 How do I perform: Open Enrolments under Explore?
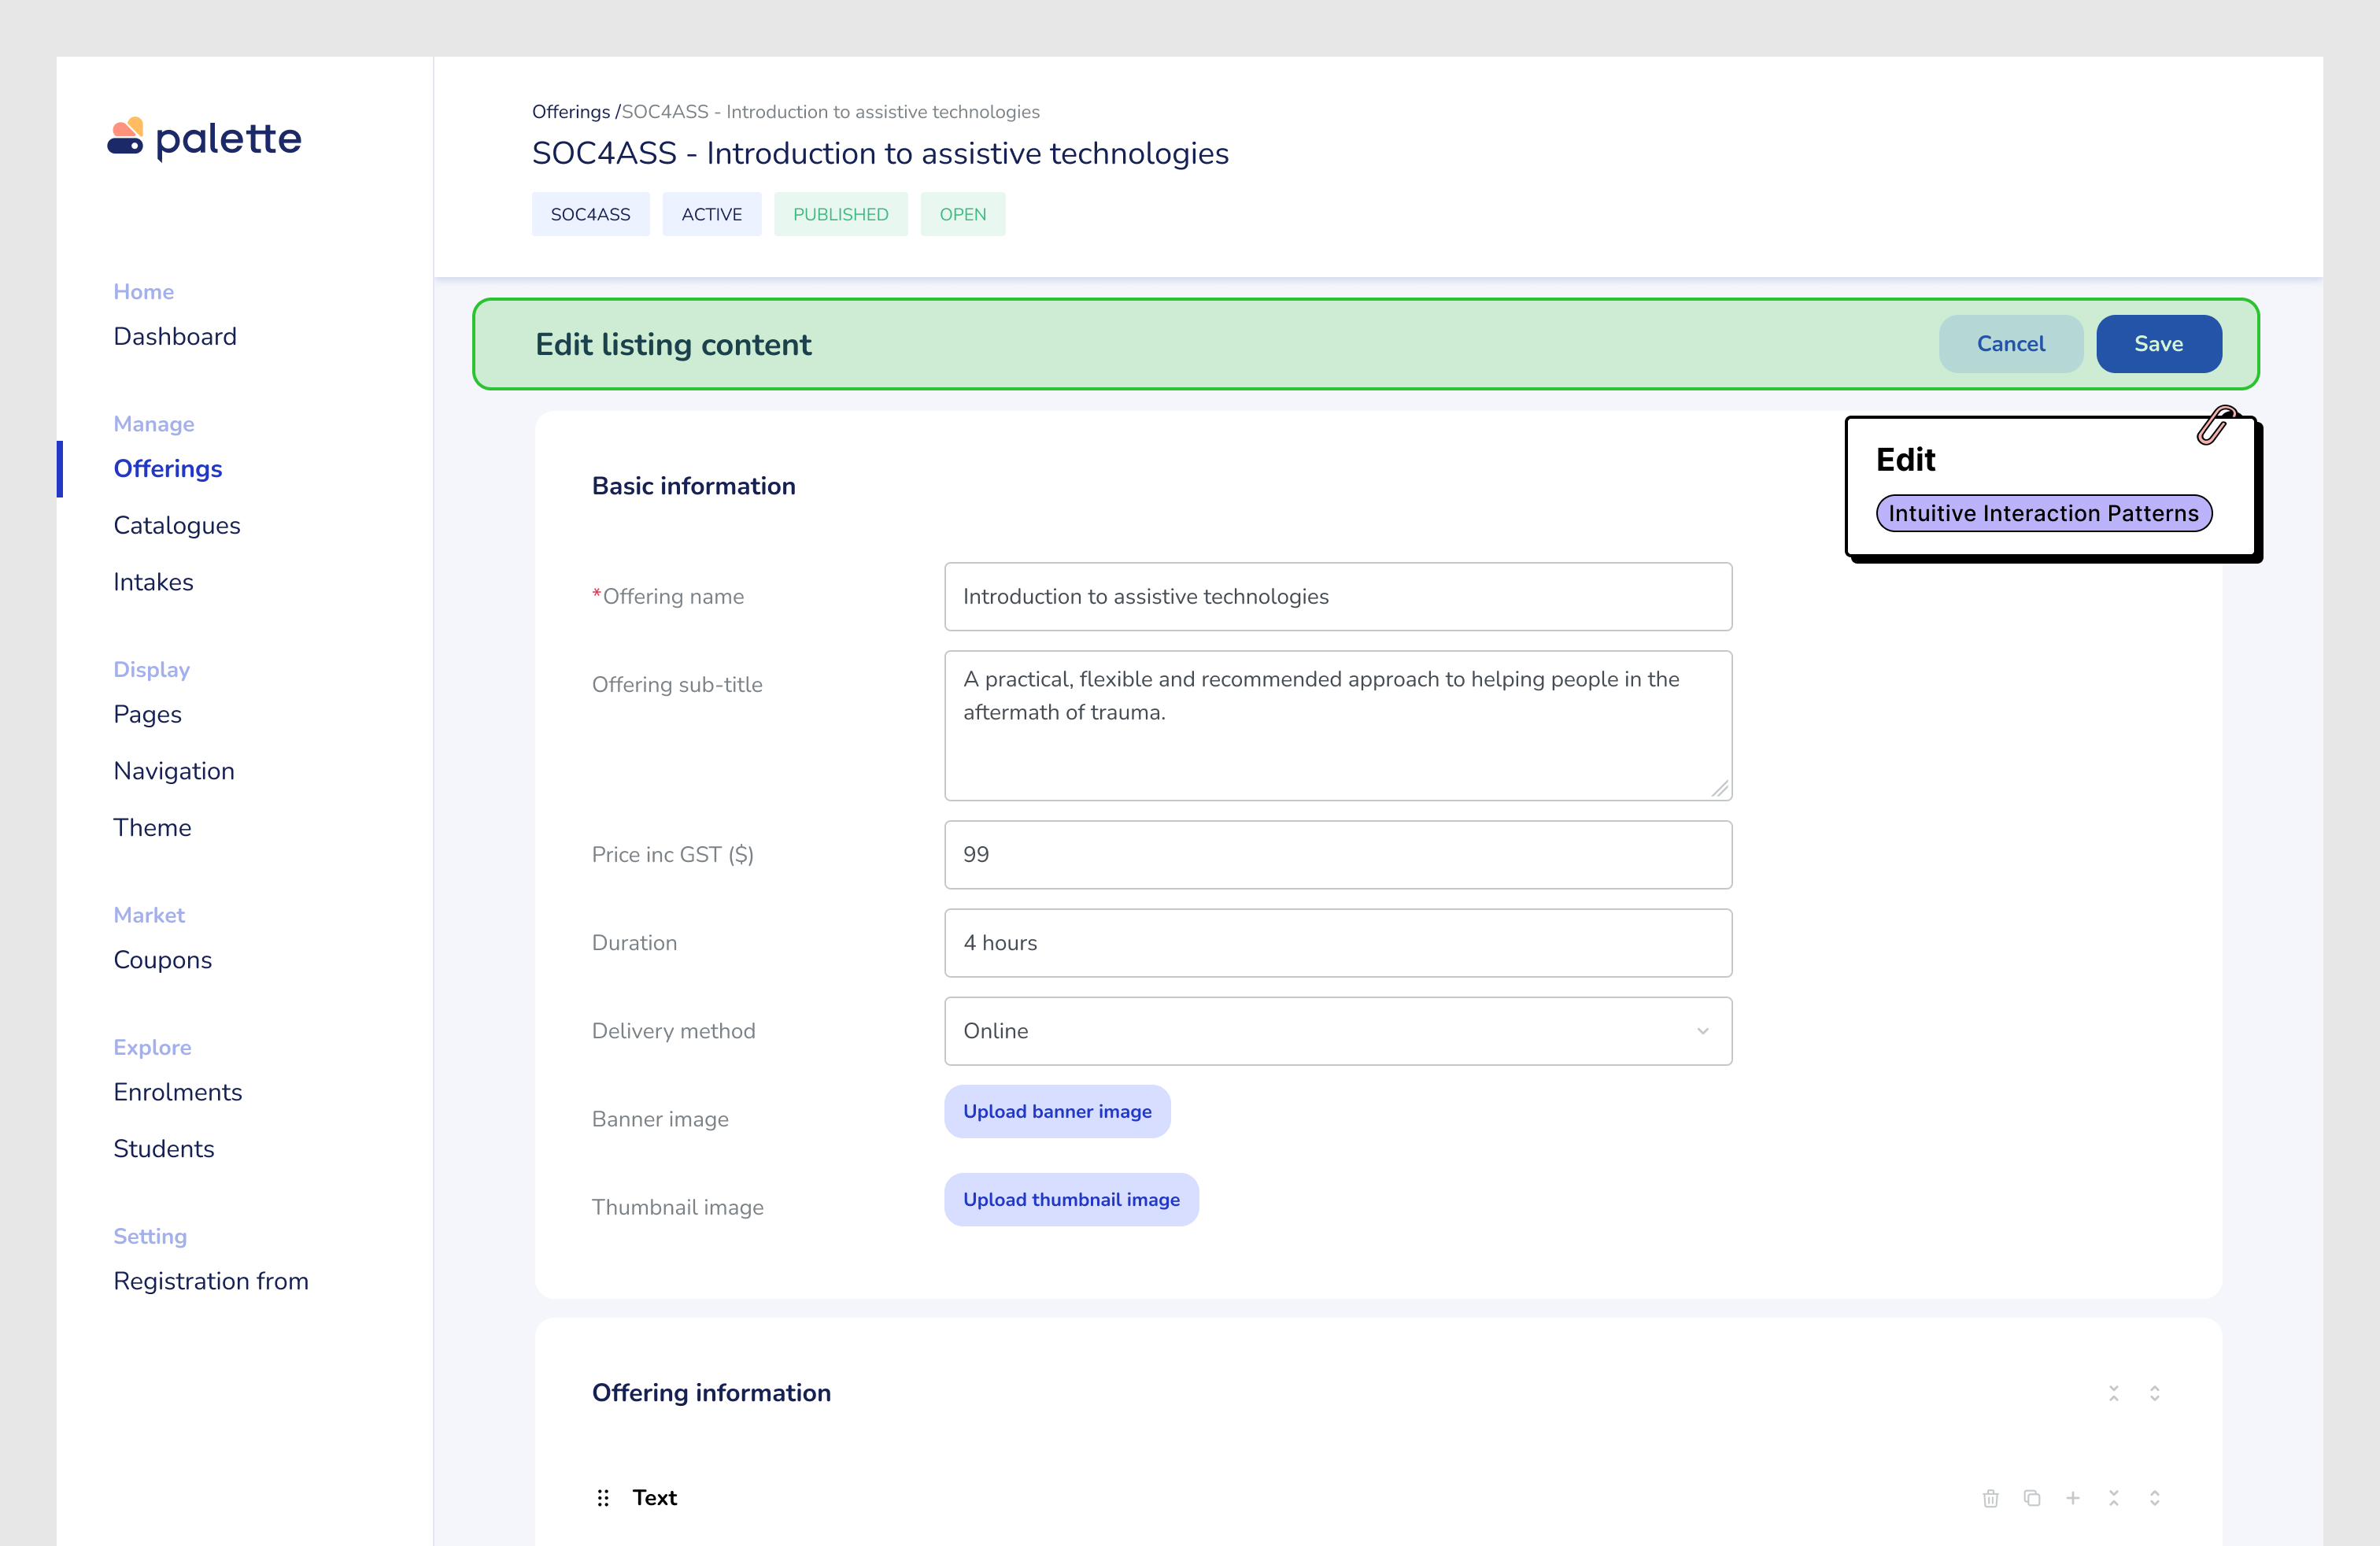pos(177,1091)
